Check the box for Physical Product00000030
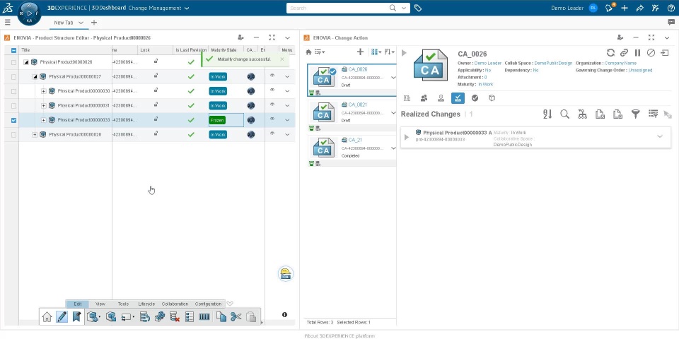Screen dimensions: 679x339 [x=13, y=91]
